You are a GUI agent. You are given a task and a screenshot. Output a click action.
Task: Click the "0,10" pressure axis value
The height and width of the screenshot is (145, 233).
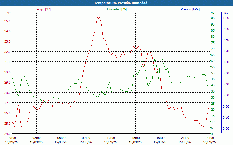click(x=226, y=117)
